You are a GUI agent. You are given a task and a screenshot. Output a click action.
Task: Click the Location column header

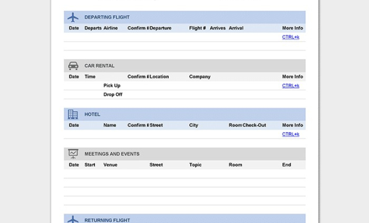[x=159, y=77]
